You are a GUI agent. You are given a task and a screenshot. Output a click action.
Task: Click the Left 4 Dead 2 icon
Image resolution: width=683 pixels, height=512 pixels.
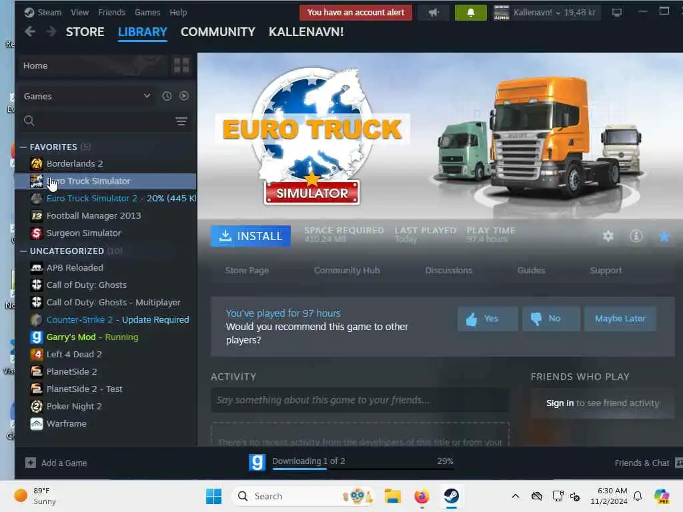pos(37,355)
